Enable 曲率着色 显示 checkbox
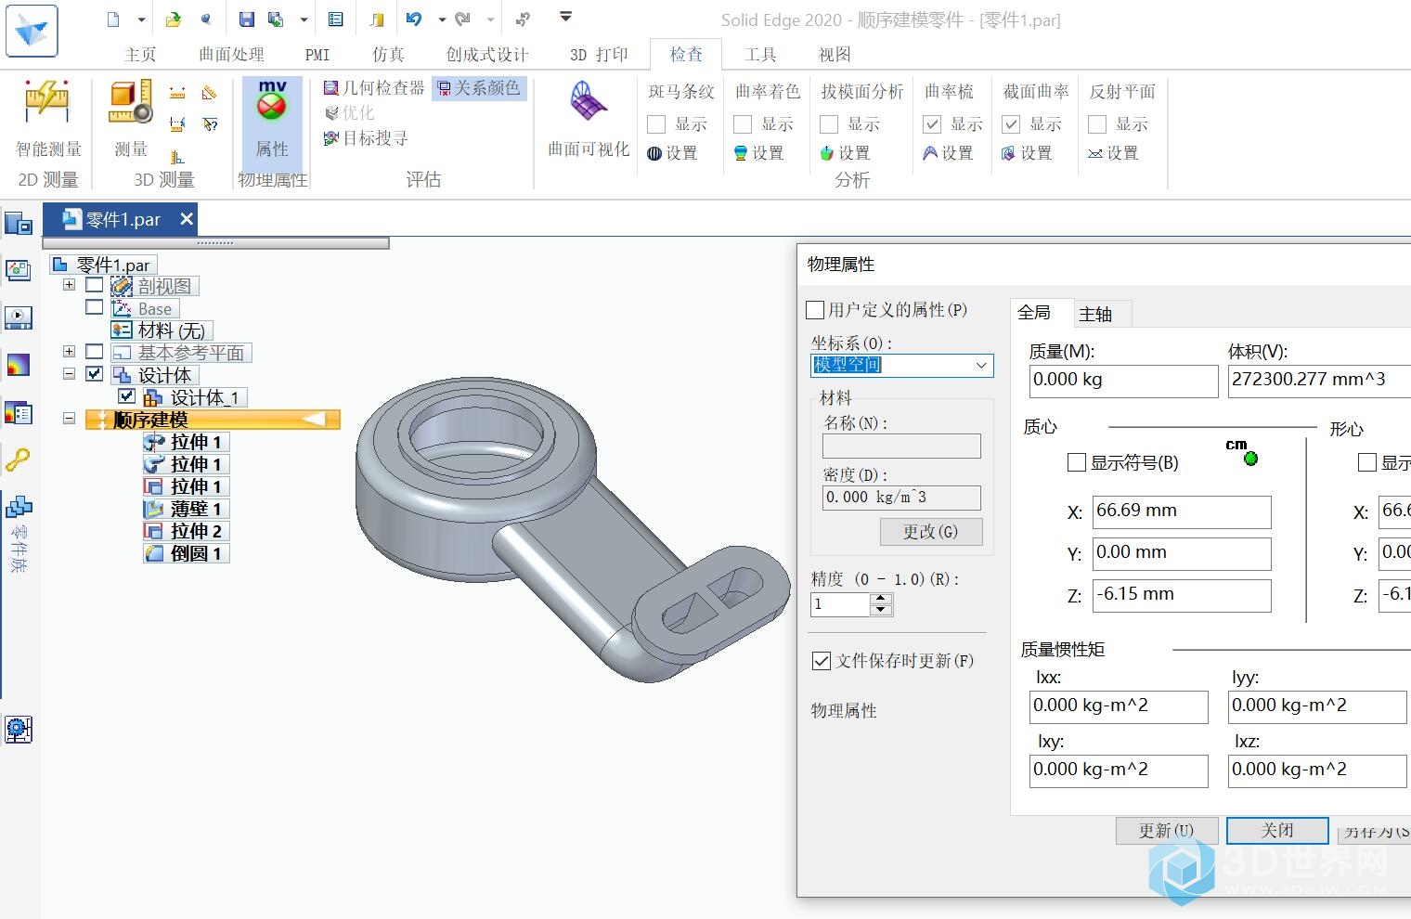The height and width of the screenshot is (919, 1411). tap(743, 124)
